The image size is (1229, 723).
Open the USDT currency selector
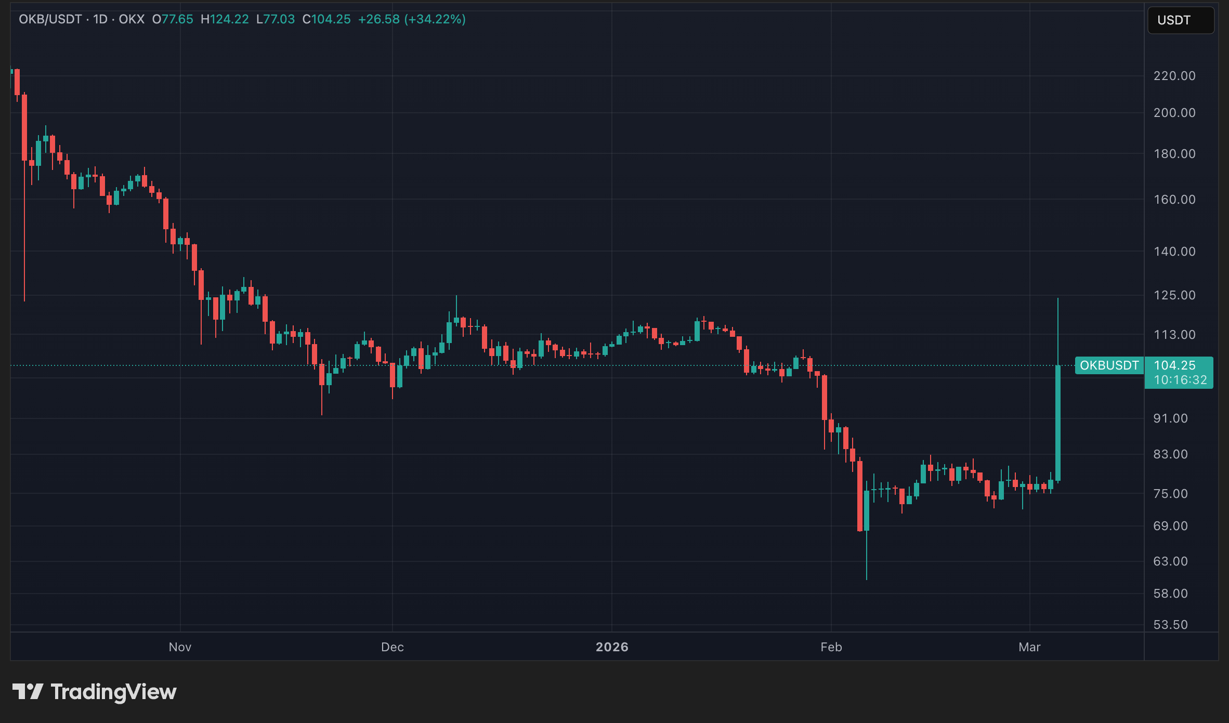(1180, 20)
